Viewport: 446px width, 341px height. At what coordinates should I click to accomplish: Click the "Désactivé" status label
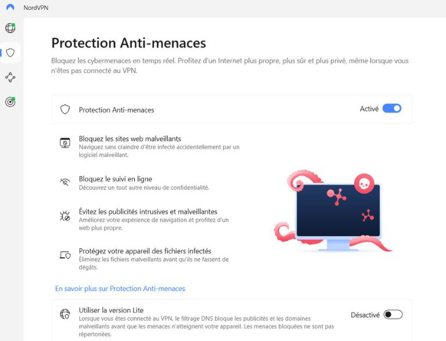coord(365,315)
